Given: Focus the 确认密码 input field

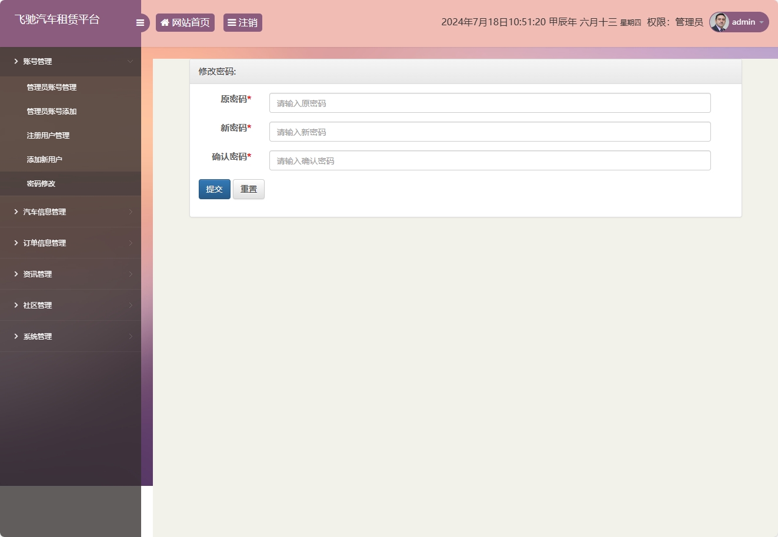Looking at the screenshot, I should [490, 160].
